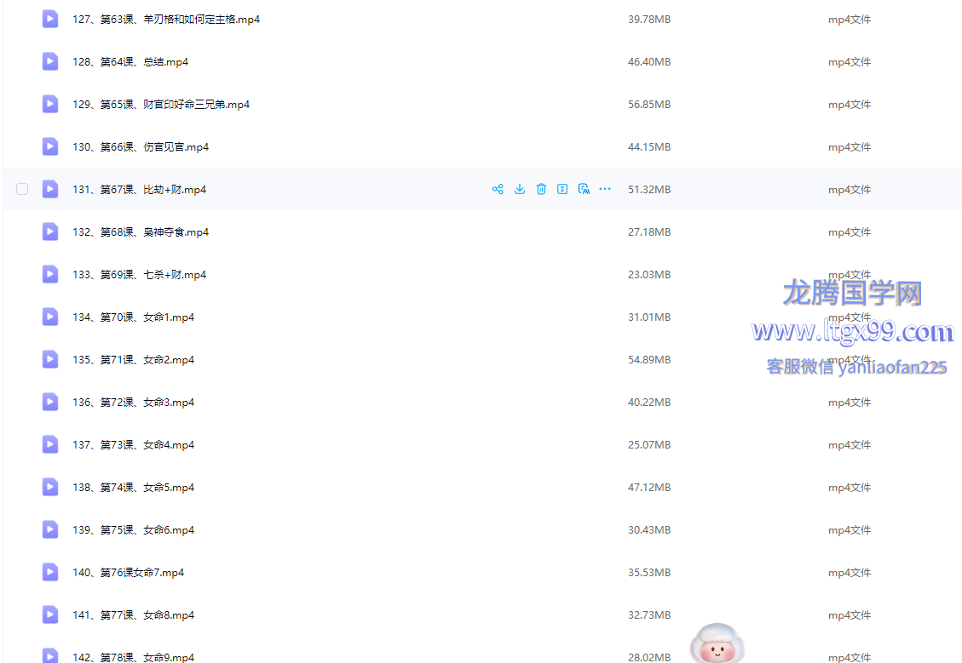
Task: Click the share icon on file 131
Action: tap(498, 189)
